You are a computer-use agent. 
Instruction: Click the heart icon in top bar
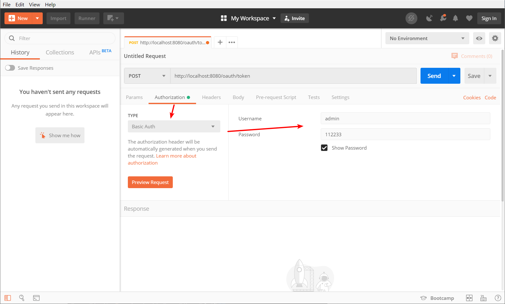click(469, 18)
